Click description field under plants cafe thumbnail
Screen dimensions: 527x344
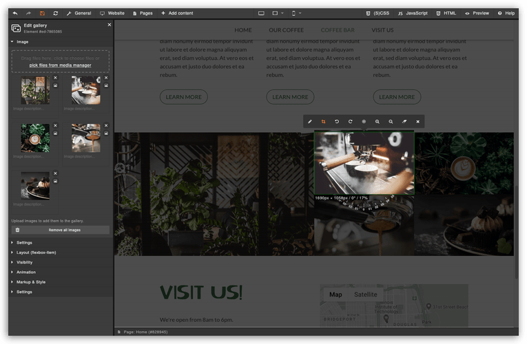click(x=35, y=109)
